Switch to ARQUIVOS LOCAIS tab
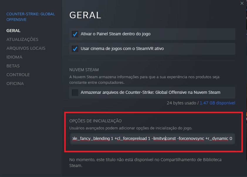The image size is (247, 177). [26, 48]
